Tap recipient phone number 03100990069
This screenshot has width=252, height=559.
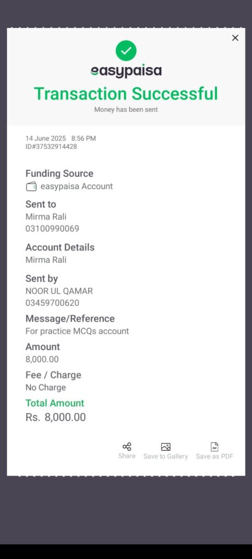pyautogui.click(x=52, y=229)
